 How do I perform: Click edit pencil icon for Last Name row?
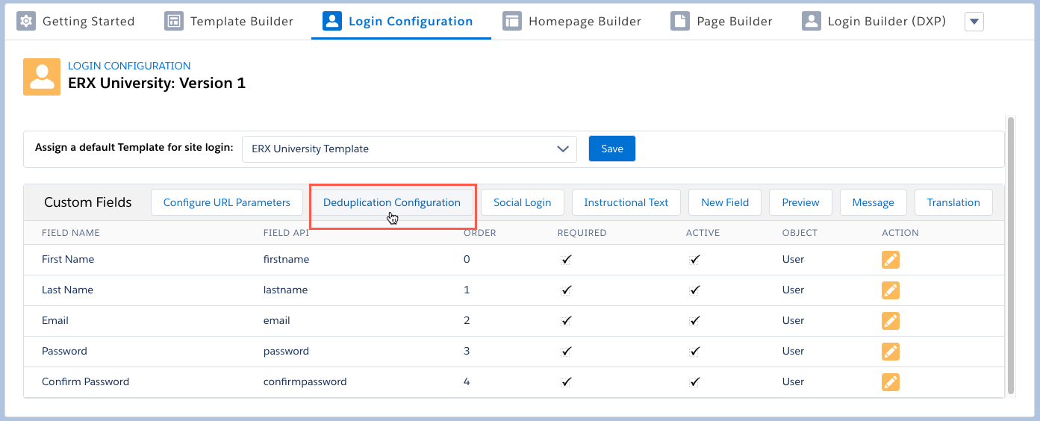pos(890,290)
